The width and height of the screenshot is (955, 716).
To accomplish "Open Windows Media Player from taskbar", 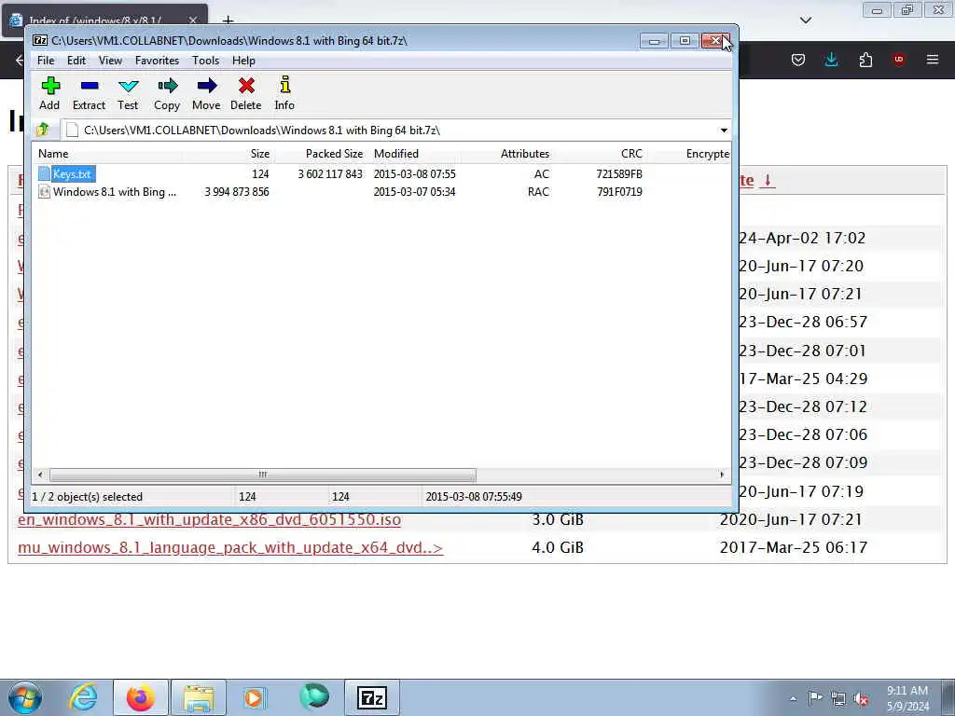I will tap(254, 697).
